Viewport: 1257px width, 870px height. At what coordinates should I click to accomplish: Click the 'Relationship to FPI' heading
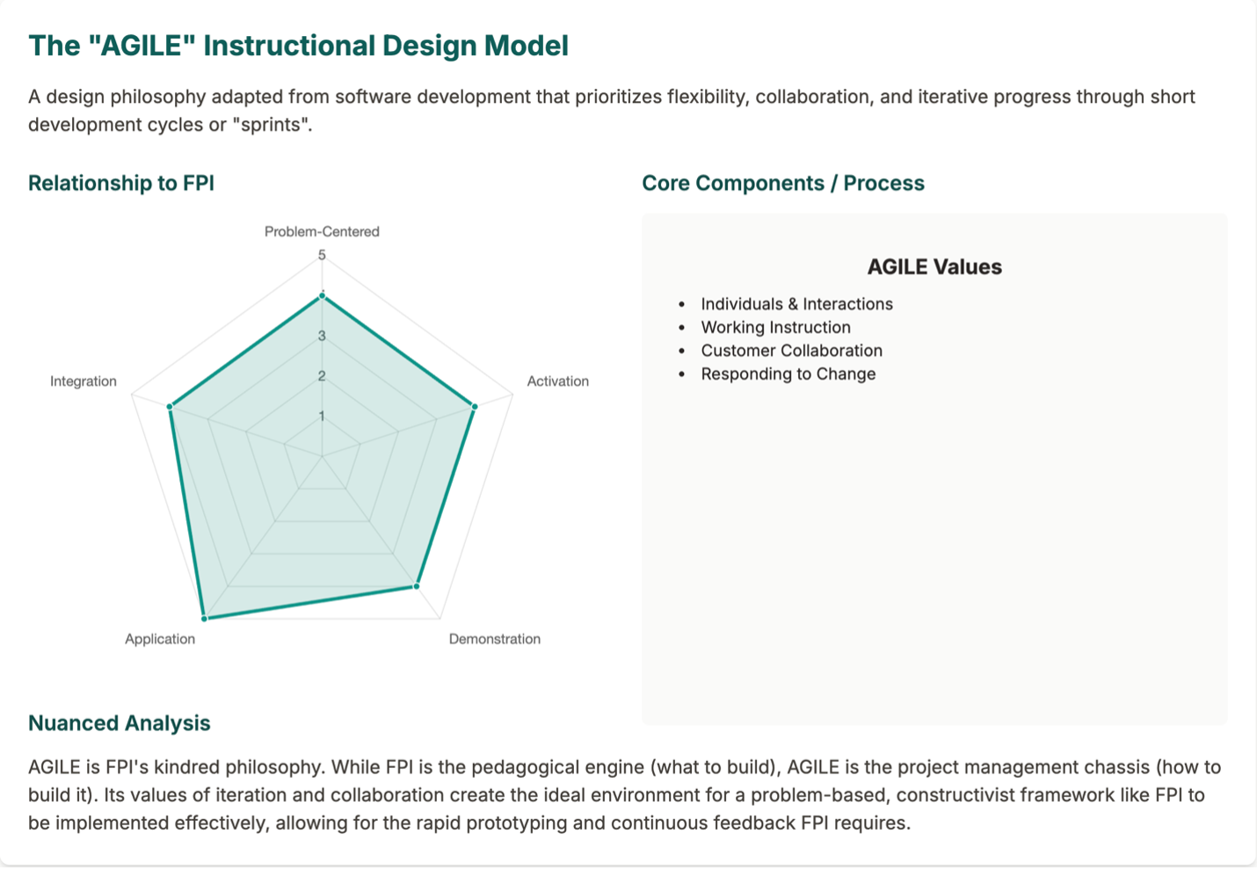click(x=121, y=183)
